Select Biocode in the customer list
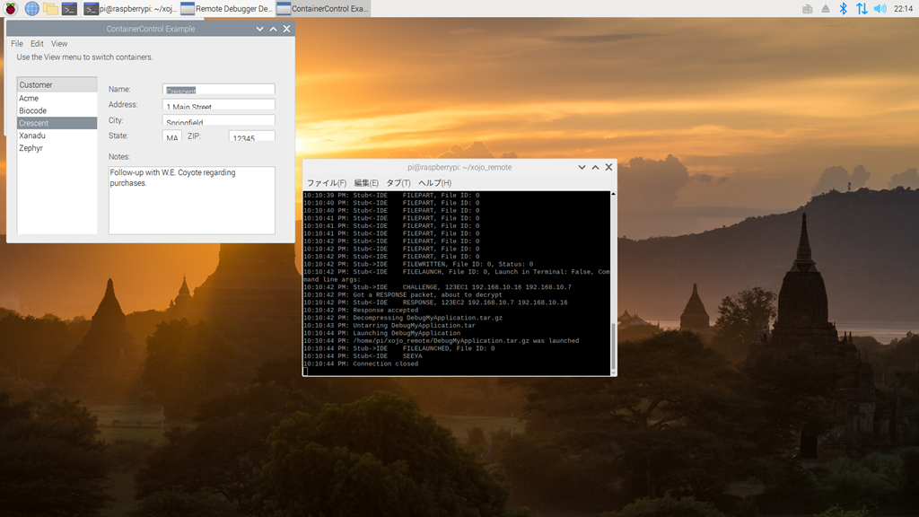 click(x=57, y=110)
